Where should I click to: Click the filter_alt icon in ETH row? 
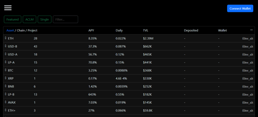pos(247,38)
